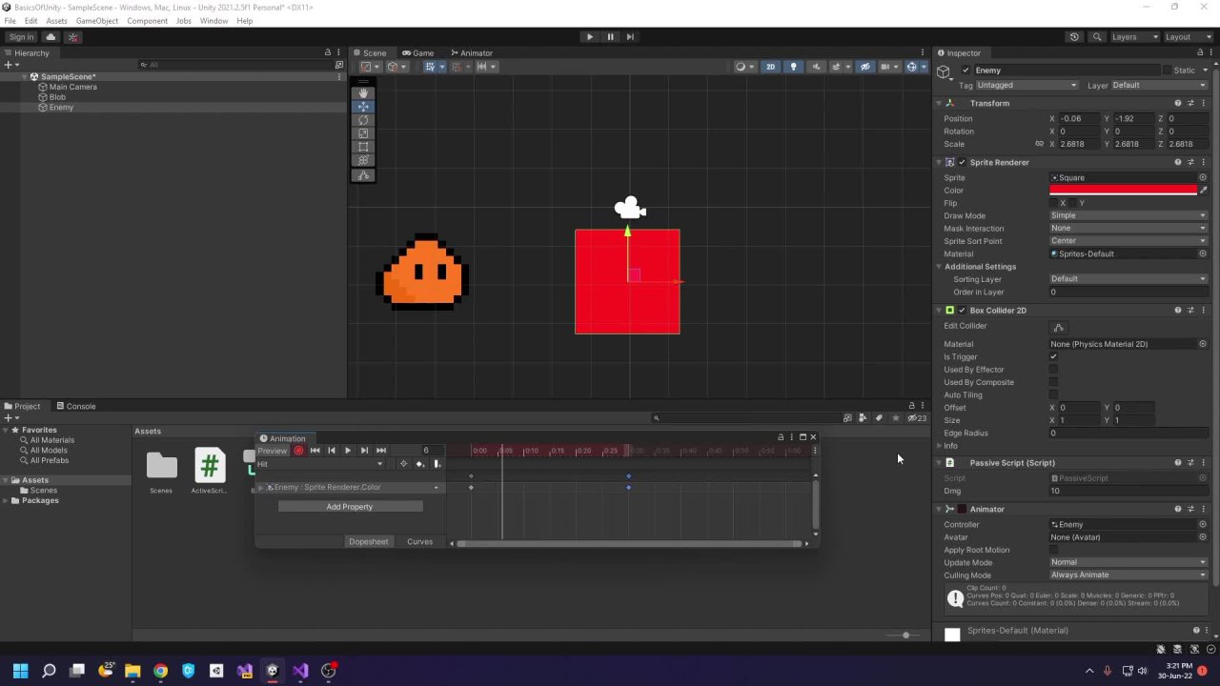Open the GameObject menu
The width and height of the screenshot is (1220, 686).
coord(96,21)
